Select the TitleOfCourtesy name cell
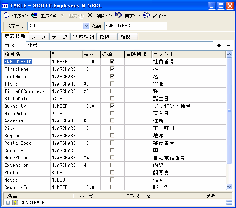Viewport: 236px width, 208px height. 26,91
